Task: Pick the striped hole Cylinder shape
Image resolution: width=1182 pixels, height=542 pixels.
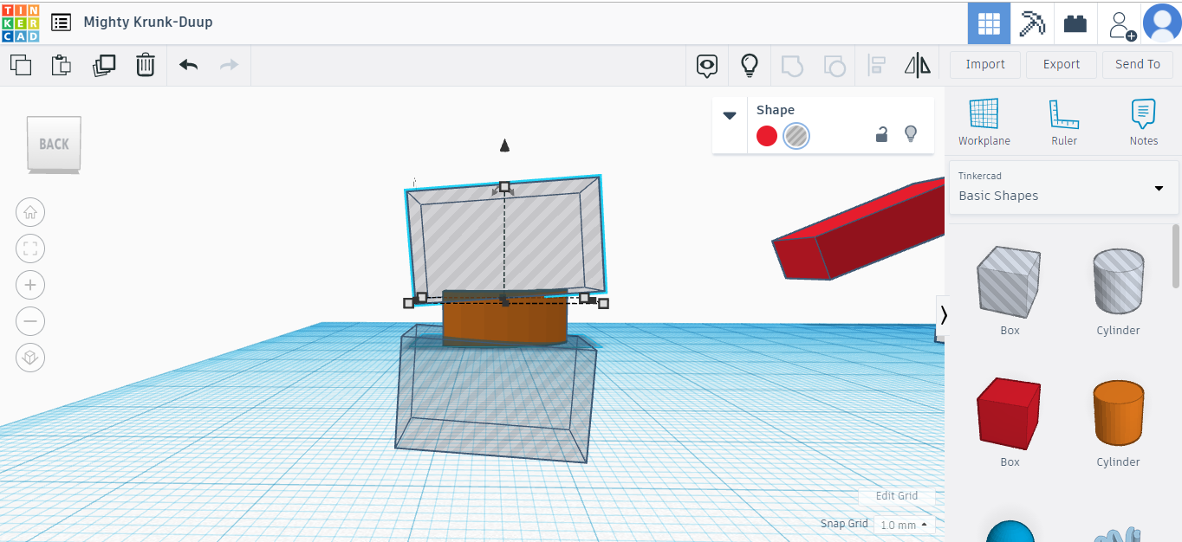Action: coord(1118,281)
